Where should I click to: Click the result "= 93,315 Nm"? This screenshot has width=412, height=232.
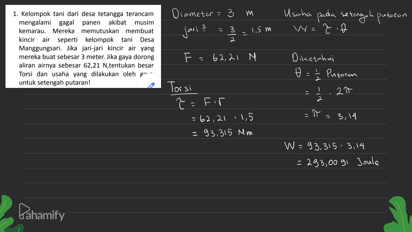click(x=223, y=132)
